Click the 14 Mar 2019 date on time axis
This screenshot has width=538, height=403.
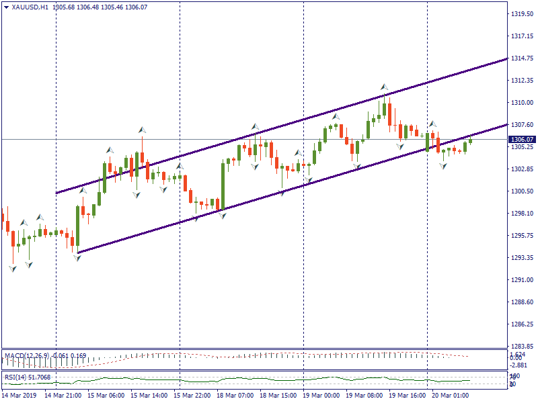pos(18,396)
